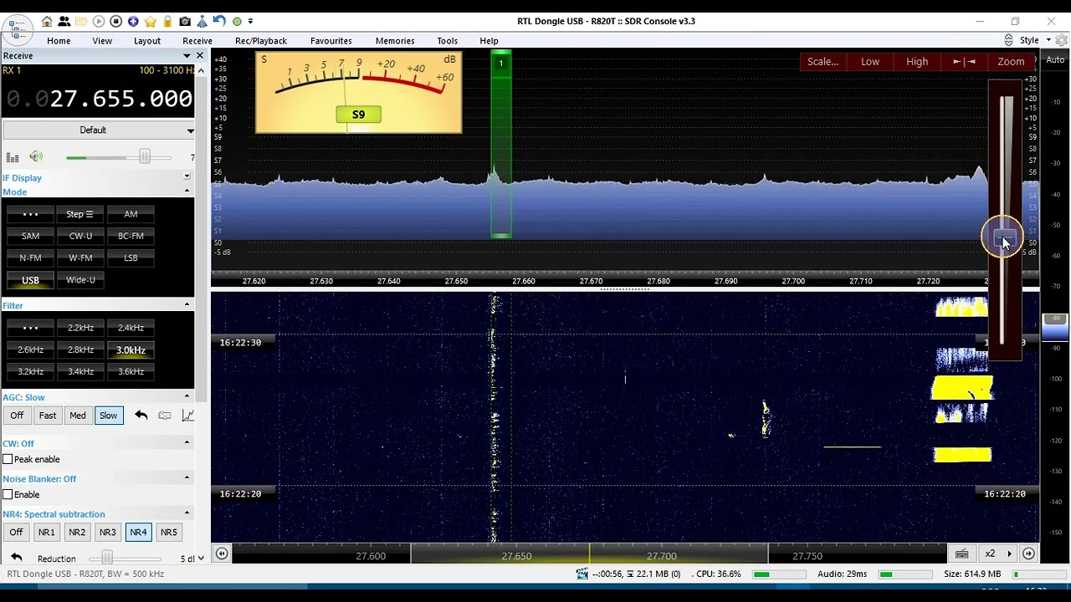Select NR5 noise reduction
This screenshot has width=1071, height=602.
click(169, 533)
